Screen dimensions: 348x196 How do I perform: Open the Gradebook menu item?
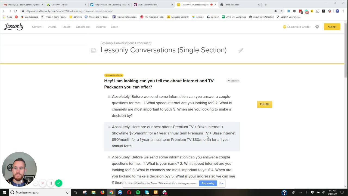click(x=83, y=27)
